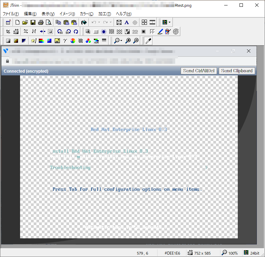Rotate the image 90 degrees right

68,32
